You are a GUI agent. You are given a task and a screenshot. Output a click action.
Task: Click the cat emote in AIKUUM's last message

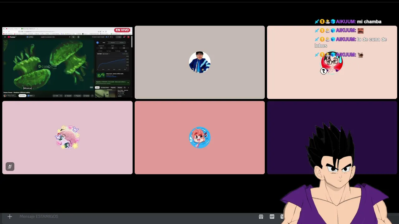pyautogui.click(x=360, y=55)
